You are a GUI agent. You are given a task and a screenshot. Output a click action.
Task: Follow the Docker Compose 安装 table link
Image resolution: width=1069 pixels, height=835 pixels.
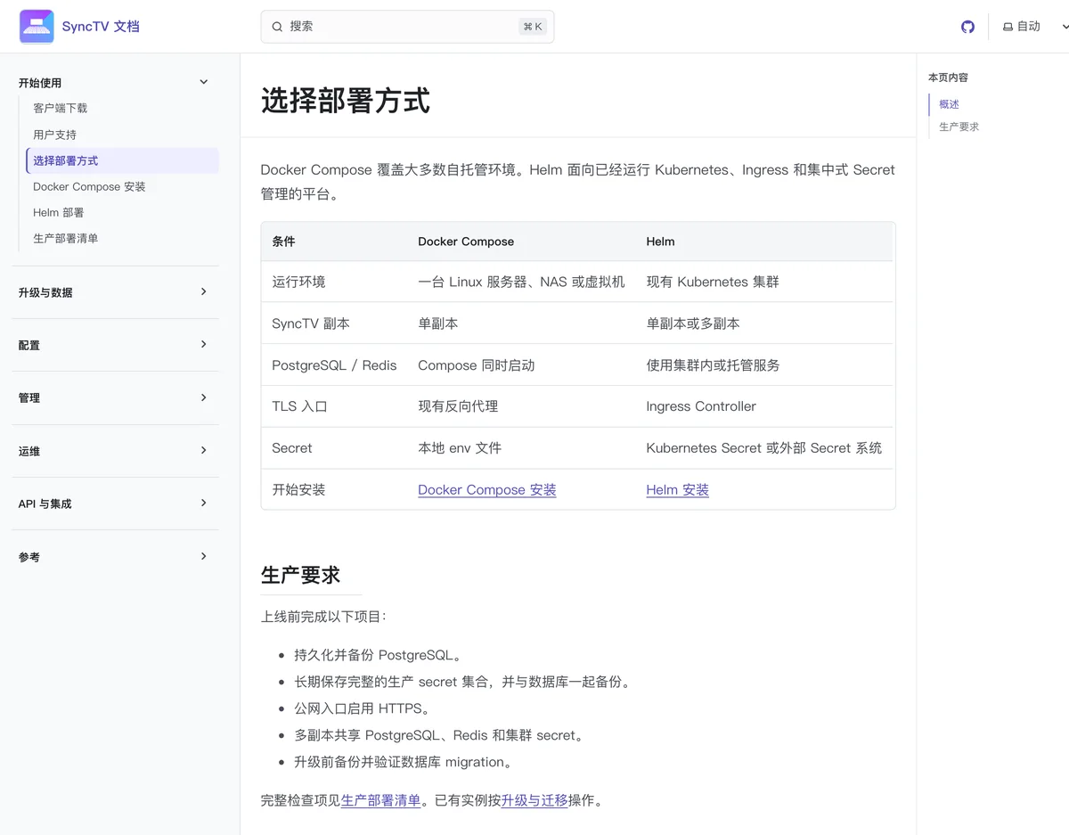(x=487, y=489)
